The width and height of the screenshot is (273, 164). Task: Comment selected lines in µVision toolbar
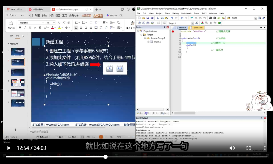219,18
